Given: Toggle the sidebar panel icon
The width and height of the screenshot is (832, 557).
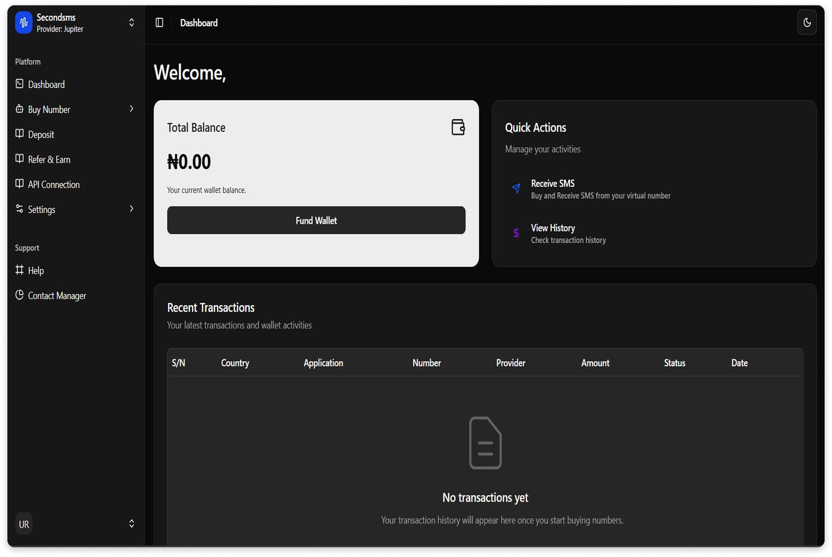Looking at the screenshot, I should [x=159, y=23].
